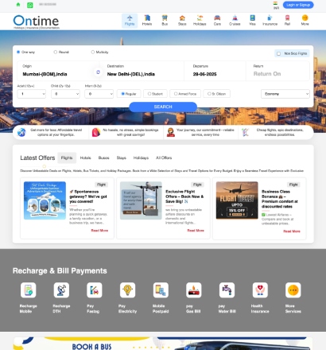Open the Infant count dropdown

[99, 94]
